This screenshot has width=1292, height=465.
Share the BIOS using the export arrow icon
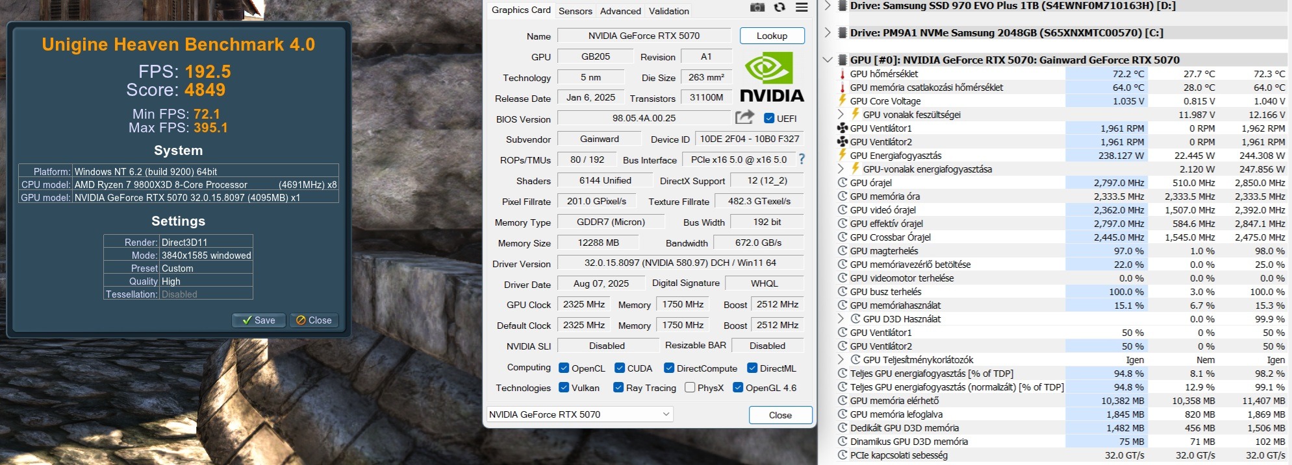(744, 117)
